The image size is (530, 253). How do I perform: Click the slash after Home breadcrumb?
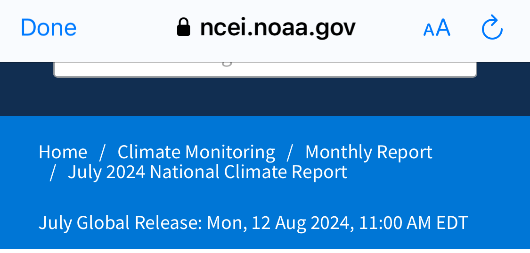coord(102,152)
